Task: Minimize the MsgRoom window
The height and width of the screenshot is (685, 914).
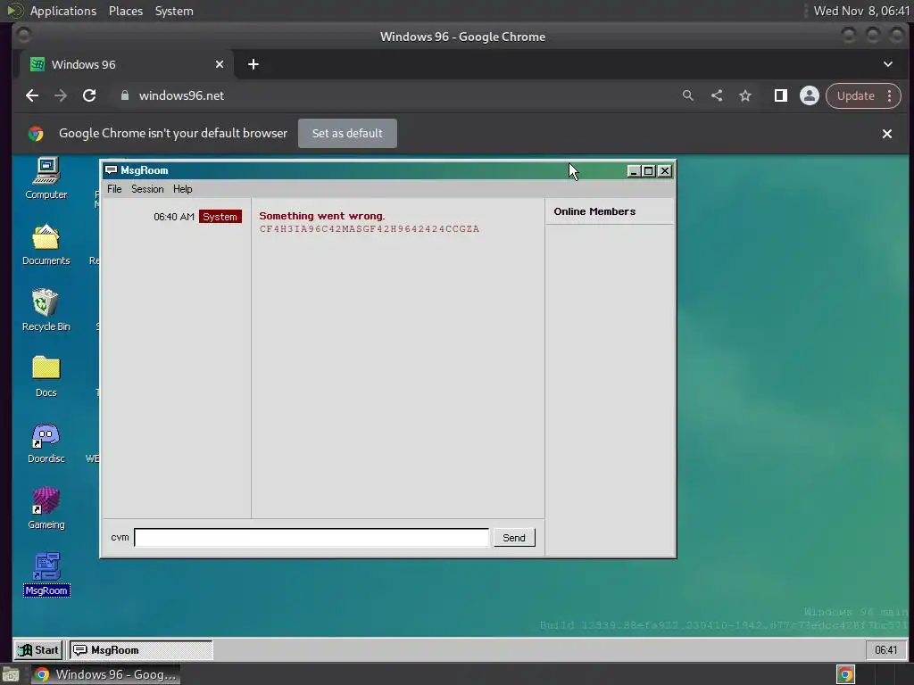Action: [x=634, y=170]
